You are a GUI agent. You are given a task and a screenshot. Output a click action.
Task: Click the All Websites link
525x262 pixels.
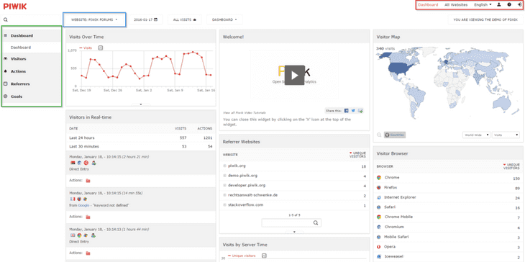coord(456,5)
